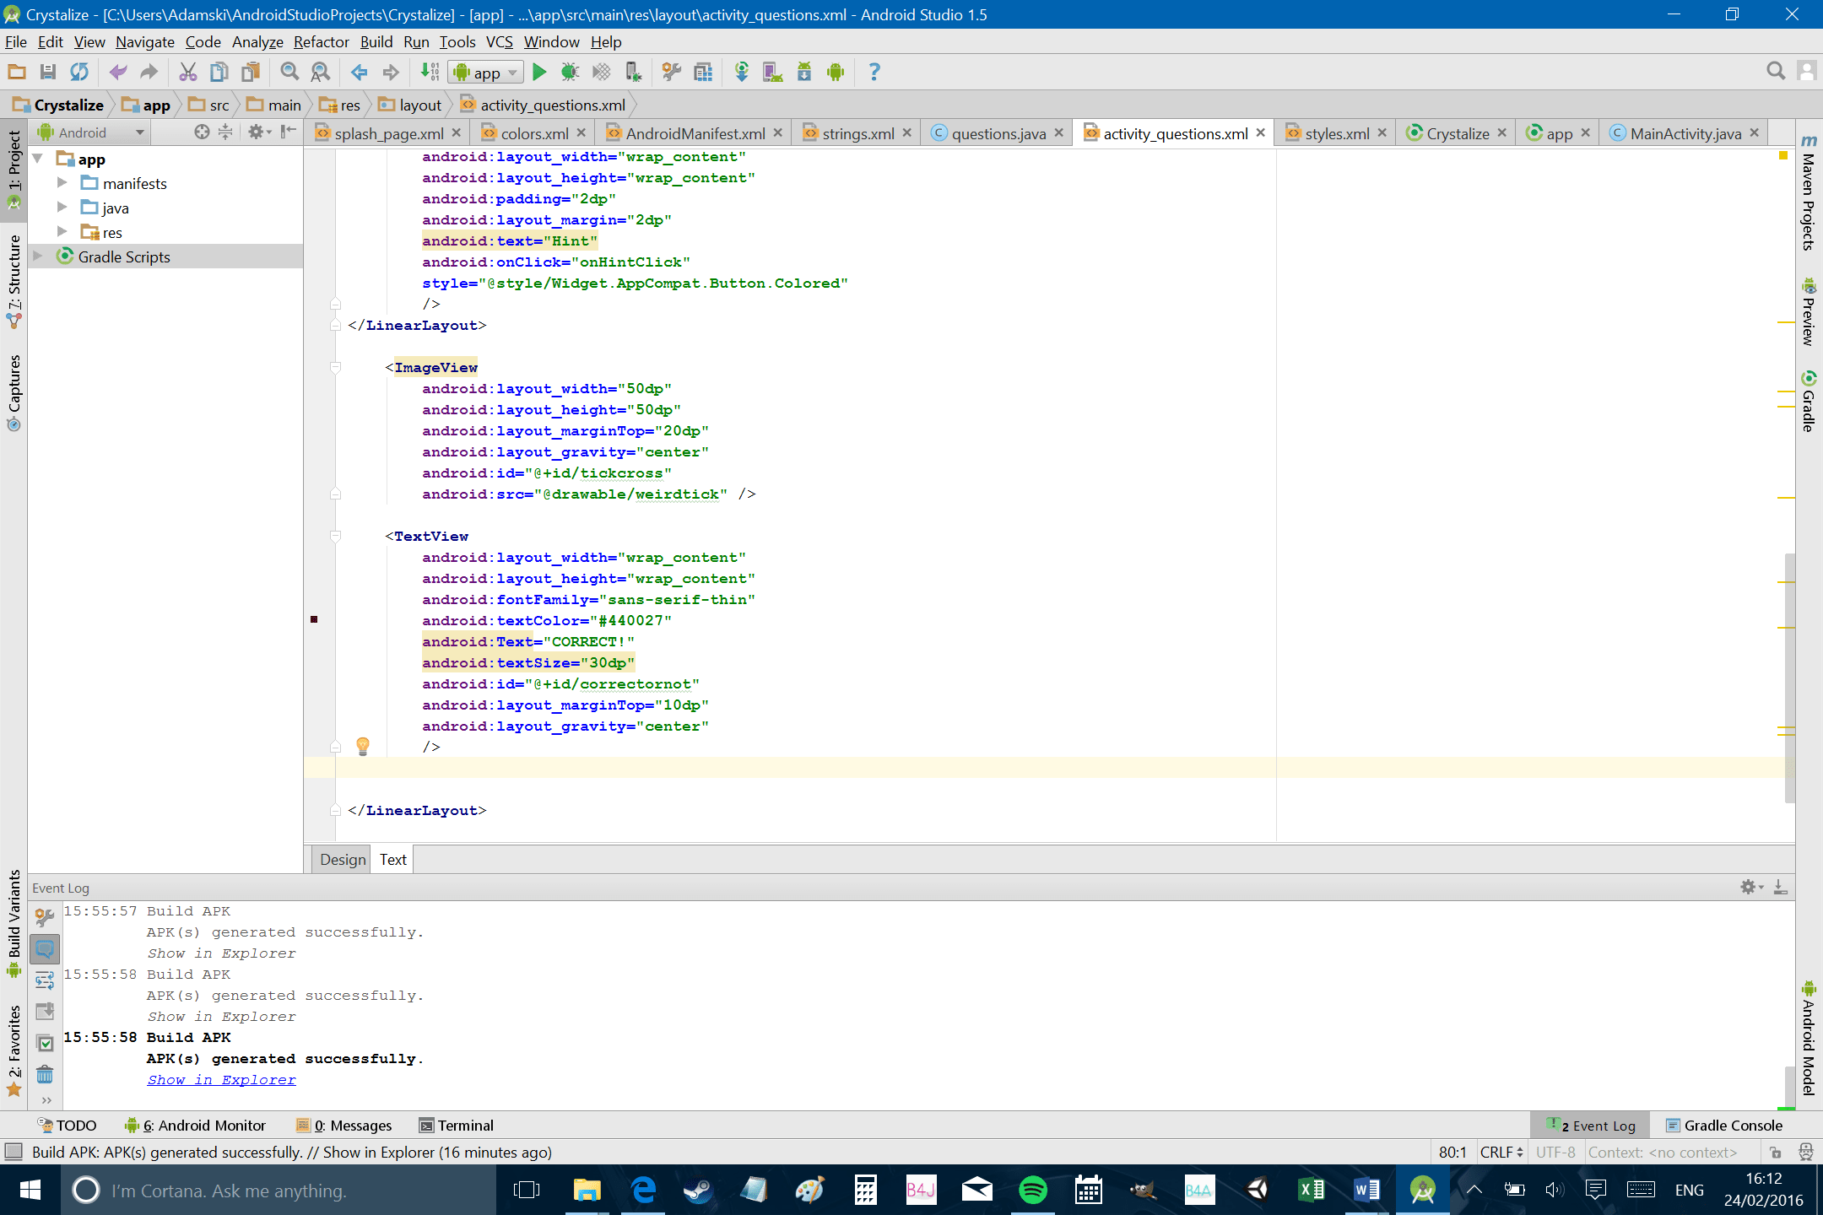Viewport: 1823px width, 1215px height.
Task: Expand the Gradle Scripts node
Action: (38, 256)
